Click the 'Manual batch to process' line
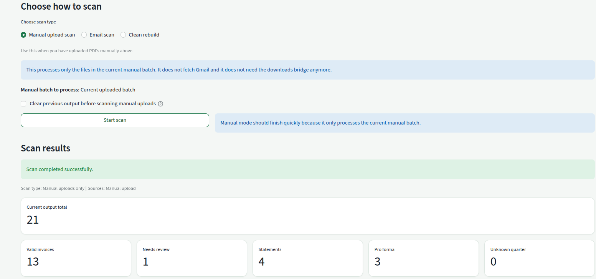This screenshot has height=279, width=596. click(x=78, y=90)
